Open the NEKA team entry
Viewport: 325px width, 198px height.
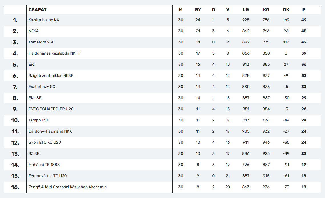pyautogui.click(x=34, y=31)
